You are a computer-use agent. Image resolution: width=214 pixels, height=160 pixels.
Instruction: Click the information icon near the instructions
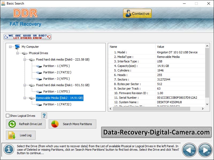click(9, 150)
